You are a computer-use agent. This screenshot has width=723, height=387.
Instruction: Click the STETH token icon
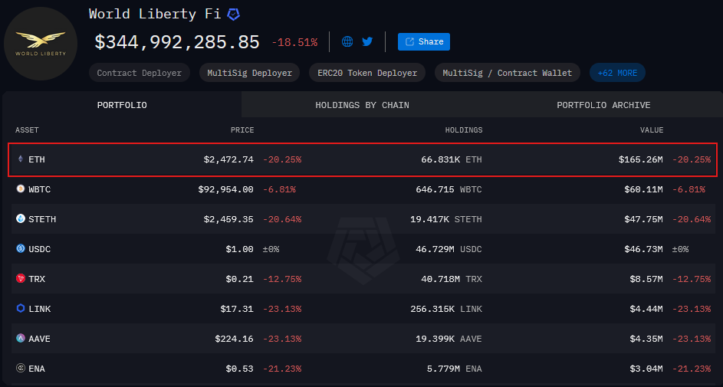(20, 219)
